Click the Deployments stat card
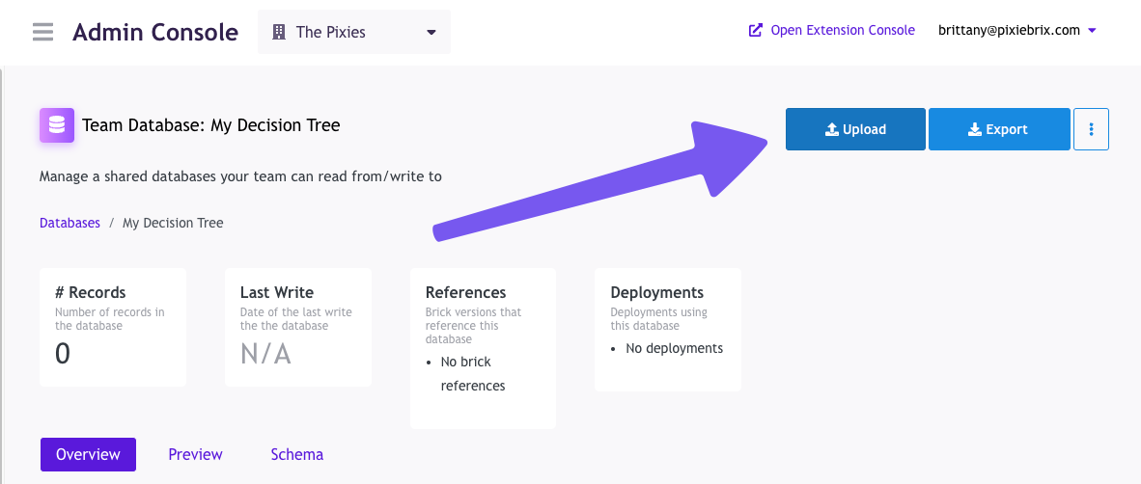 coord(668,329)
